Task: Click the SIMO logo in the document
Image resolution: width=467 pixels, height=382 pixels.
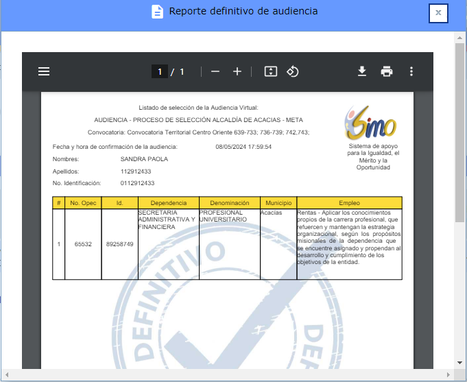Action: coord(370,123)
